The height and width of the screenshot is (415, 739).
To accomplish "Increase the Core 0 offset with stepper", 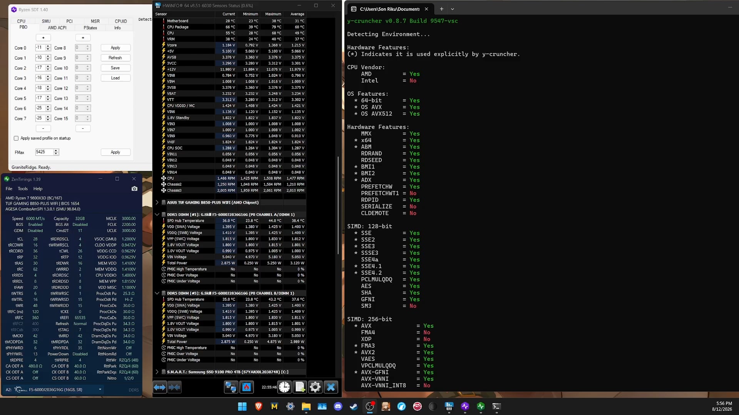I will pyautogui.click(x=48, y=46).
